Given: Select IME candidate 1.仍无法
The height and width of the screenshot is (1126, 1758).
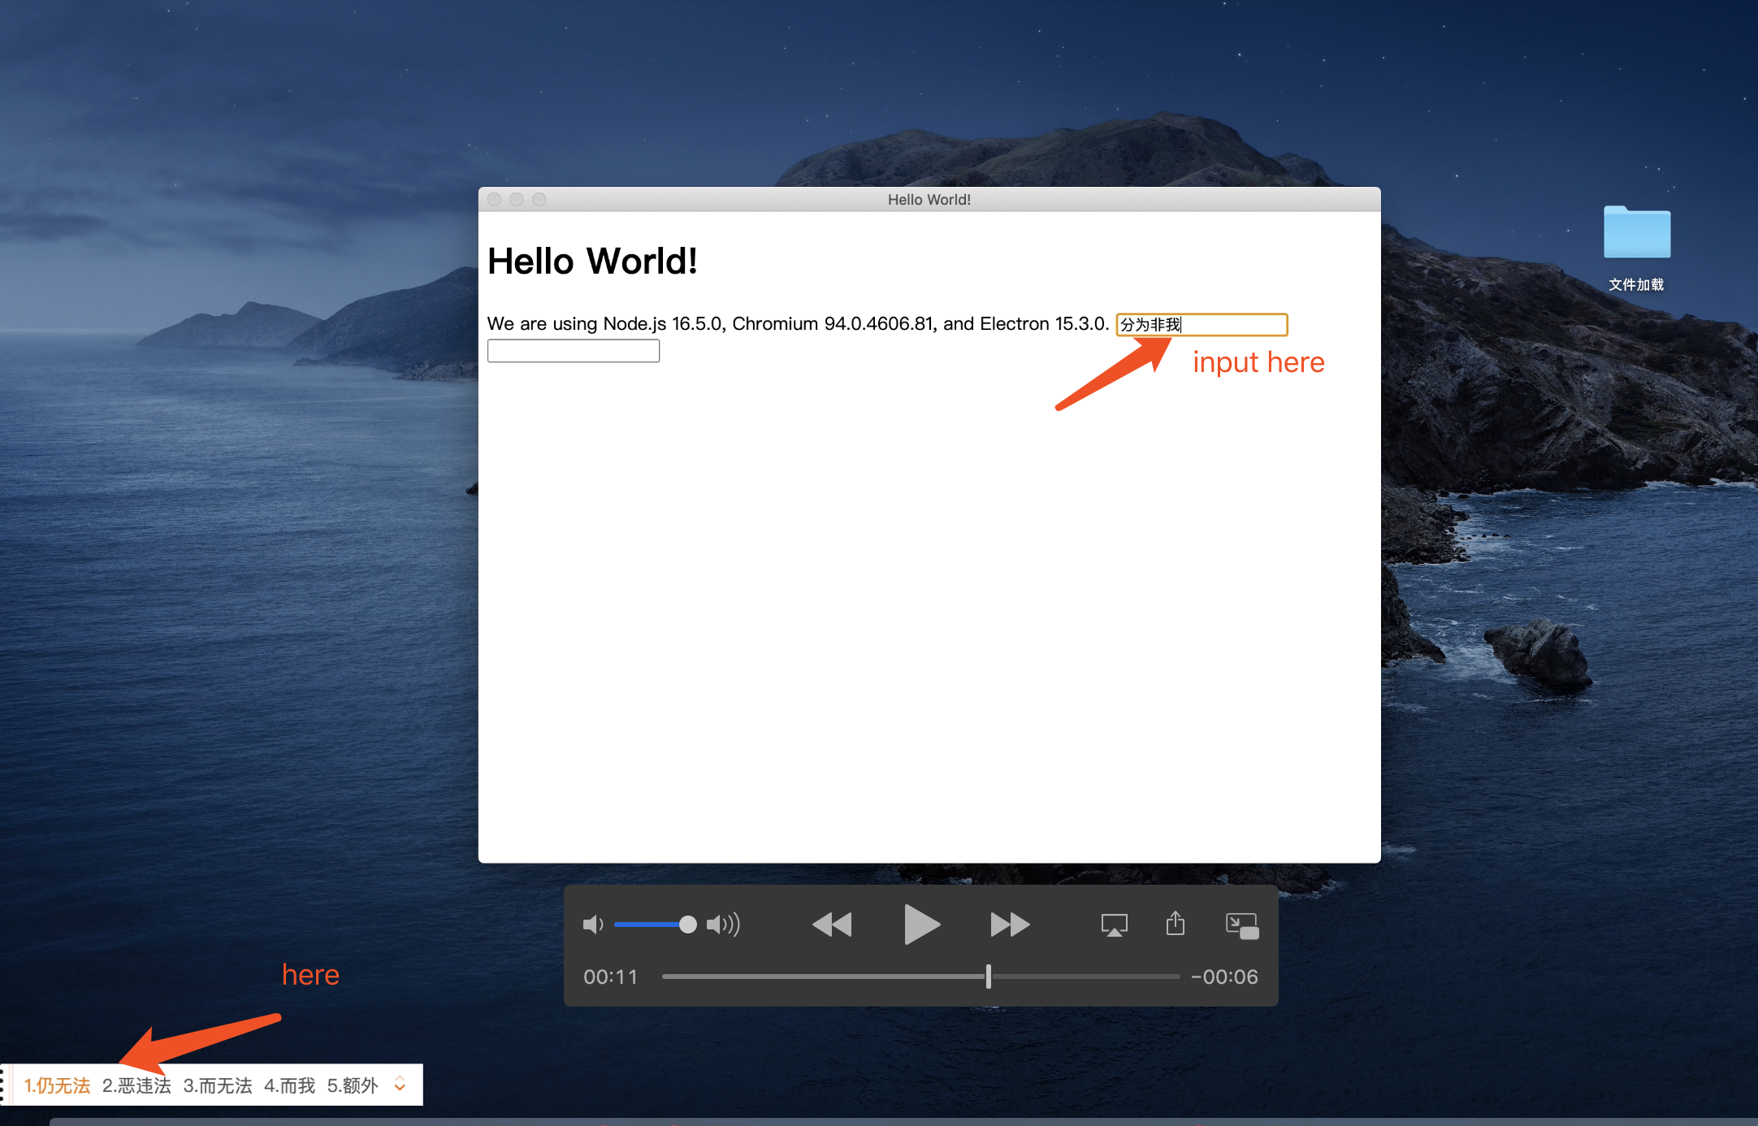Looking at the screenshot, I should (x=57, y=1085).
